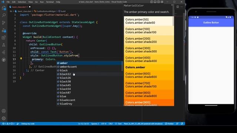Choose the blue suggestion
Viewport: 237px width, 133px height.
(x=89, y=96)
